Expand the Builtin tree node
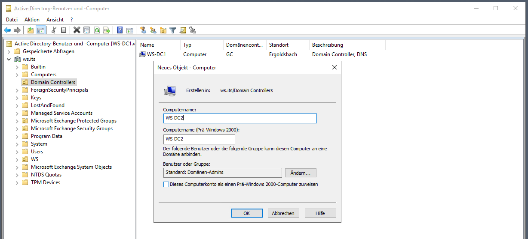The height and width of the screenshot is (239, 528). 17,67
